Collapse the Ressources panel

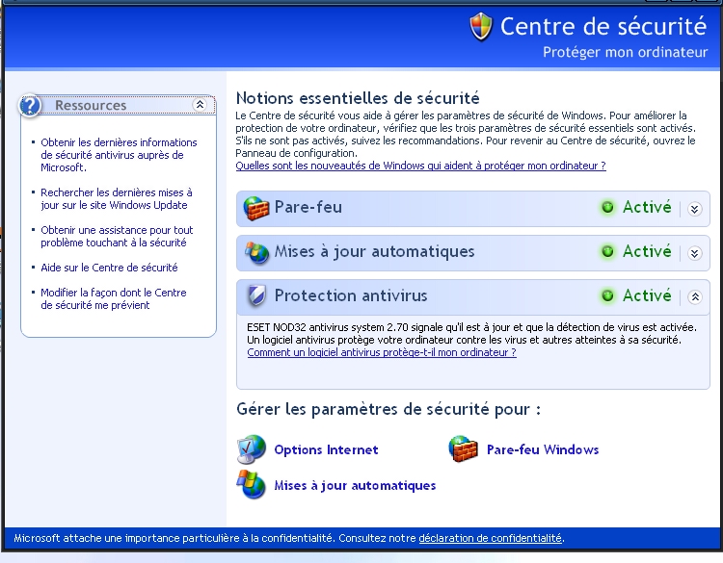coord(200,105)
